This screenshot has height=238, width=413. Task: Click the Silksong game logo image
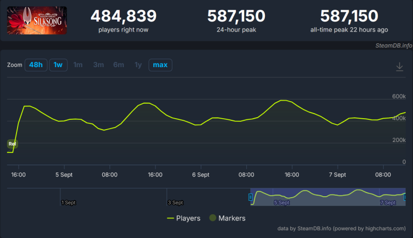pos(37,20)
